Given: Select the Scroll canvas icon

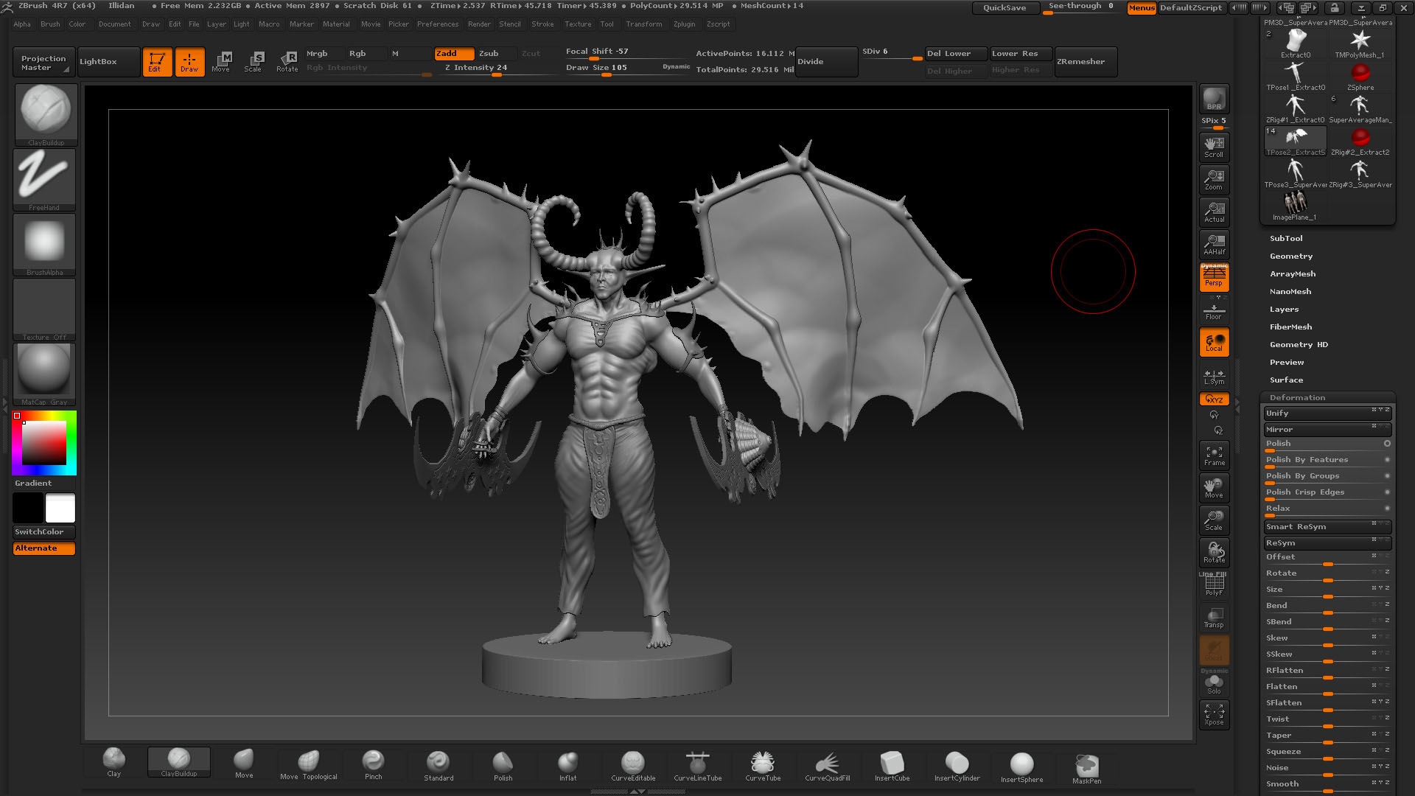Looking at the screenshot, I should pos(1214,147).
